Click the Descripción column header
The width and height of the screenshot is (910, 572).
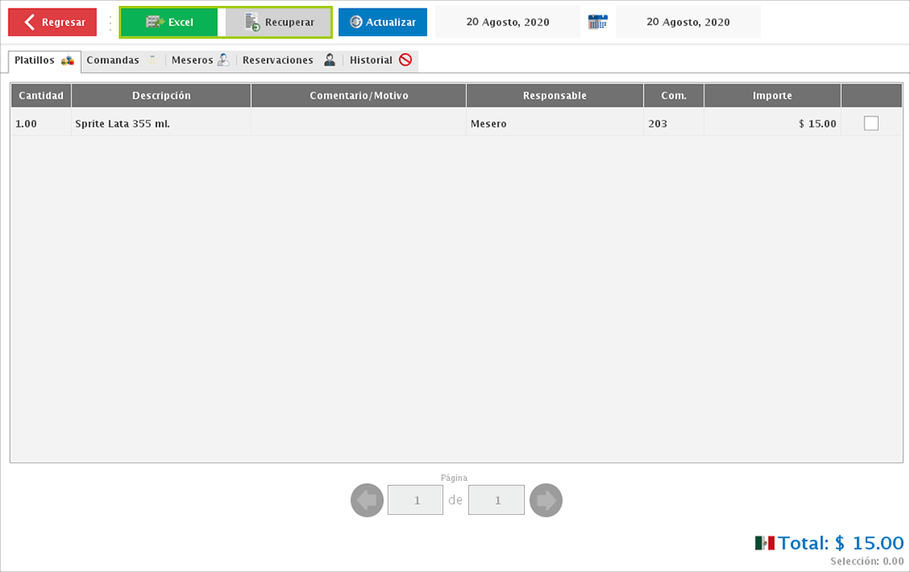click(x=161, y=96)
